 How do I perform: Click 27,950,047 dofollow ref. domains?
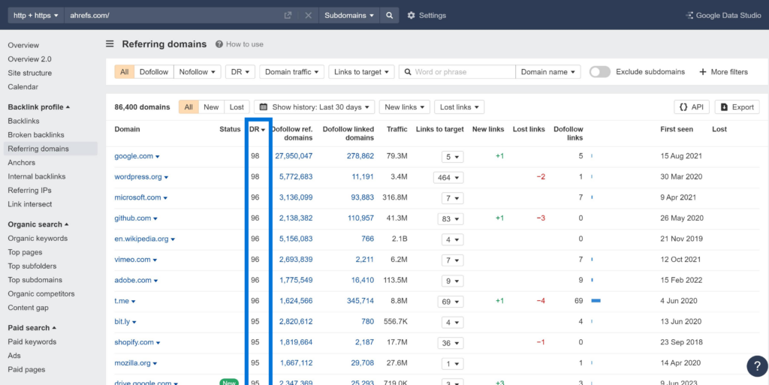[x=294, y=156]
